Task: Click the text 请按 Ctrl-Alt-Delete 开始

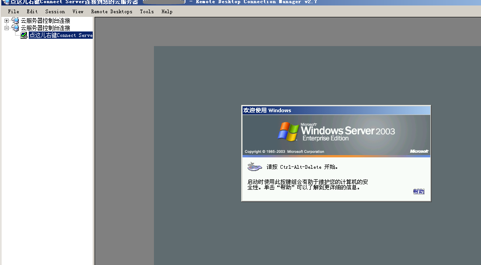Action: [302, 167]
